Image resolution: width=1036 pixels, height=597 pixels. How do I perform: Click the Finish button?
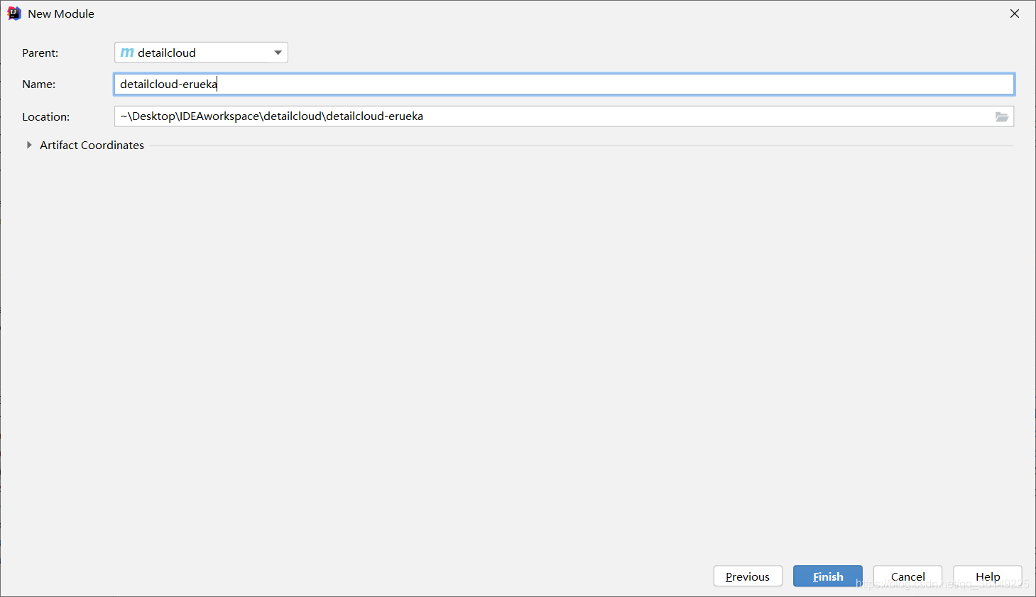pyautogui.click(x=828, y=576)
